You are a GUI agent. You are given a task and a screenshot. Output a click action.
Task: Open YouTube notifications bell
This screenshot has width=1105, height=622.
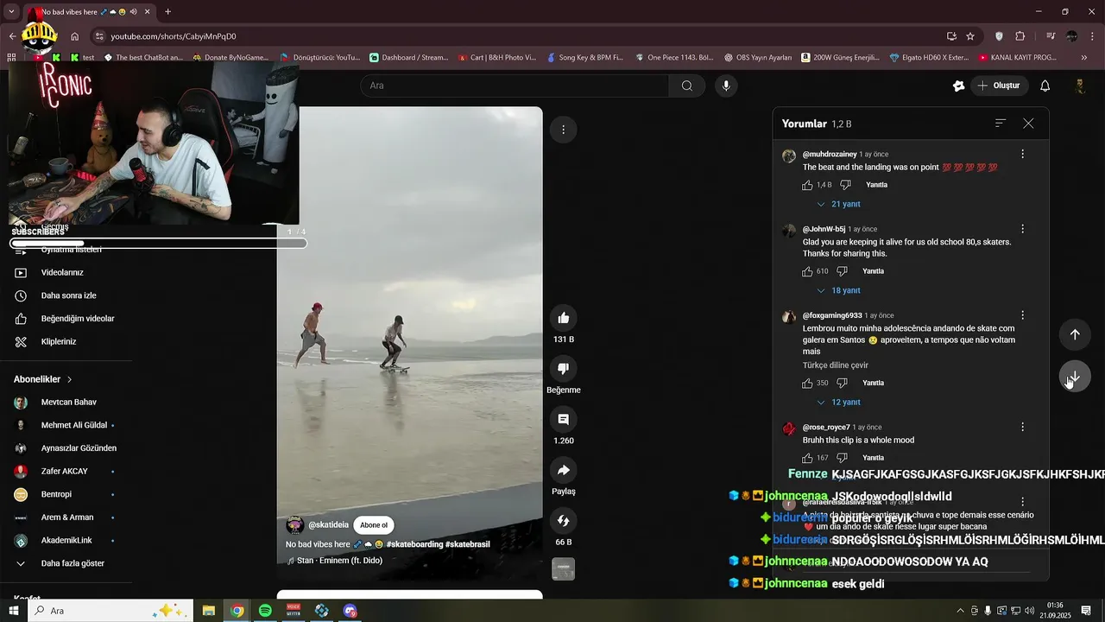tap(1045, 86)
